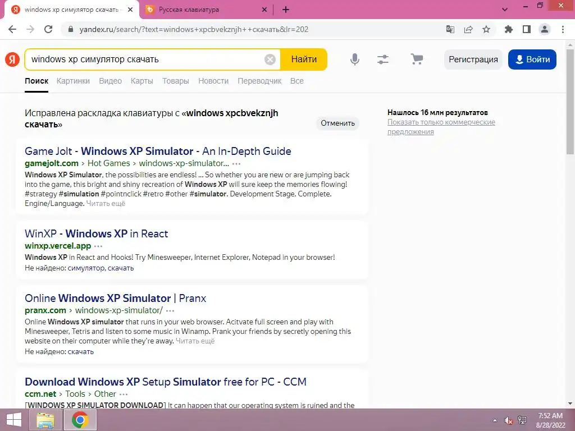This screenshot has width=575, height=431.
Task: Open the Chrome profile avatar icon
Action: point(545,29)
